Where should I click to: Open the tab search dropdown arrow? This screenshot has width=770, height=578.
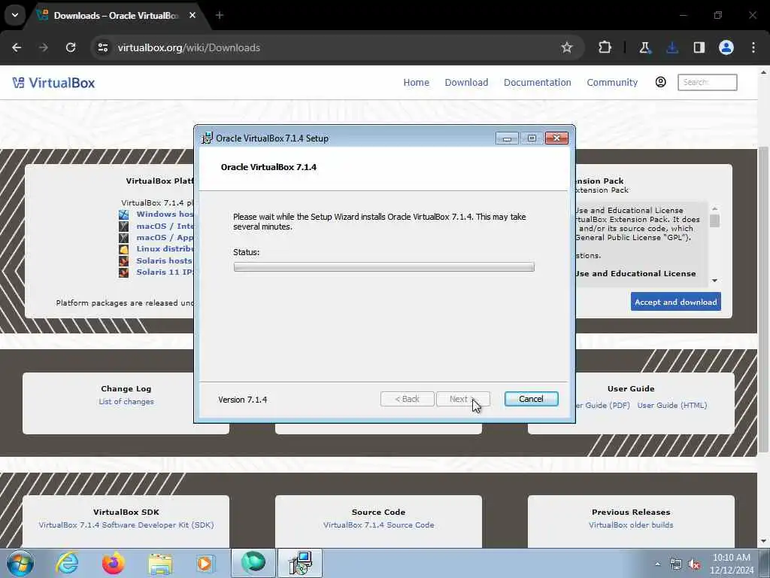click(x=15, y=15)
